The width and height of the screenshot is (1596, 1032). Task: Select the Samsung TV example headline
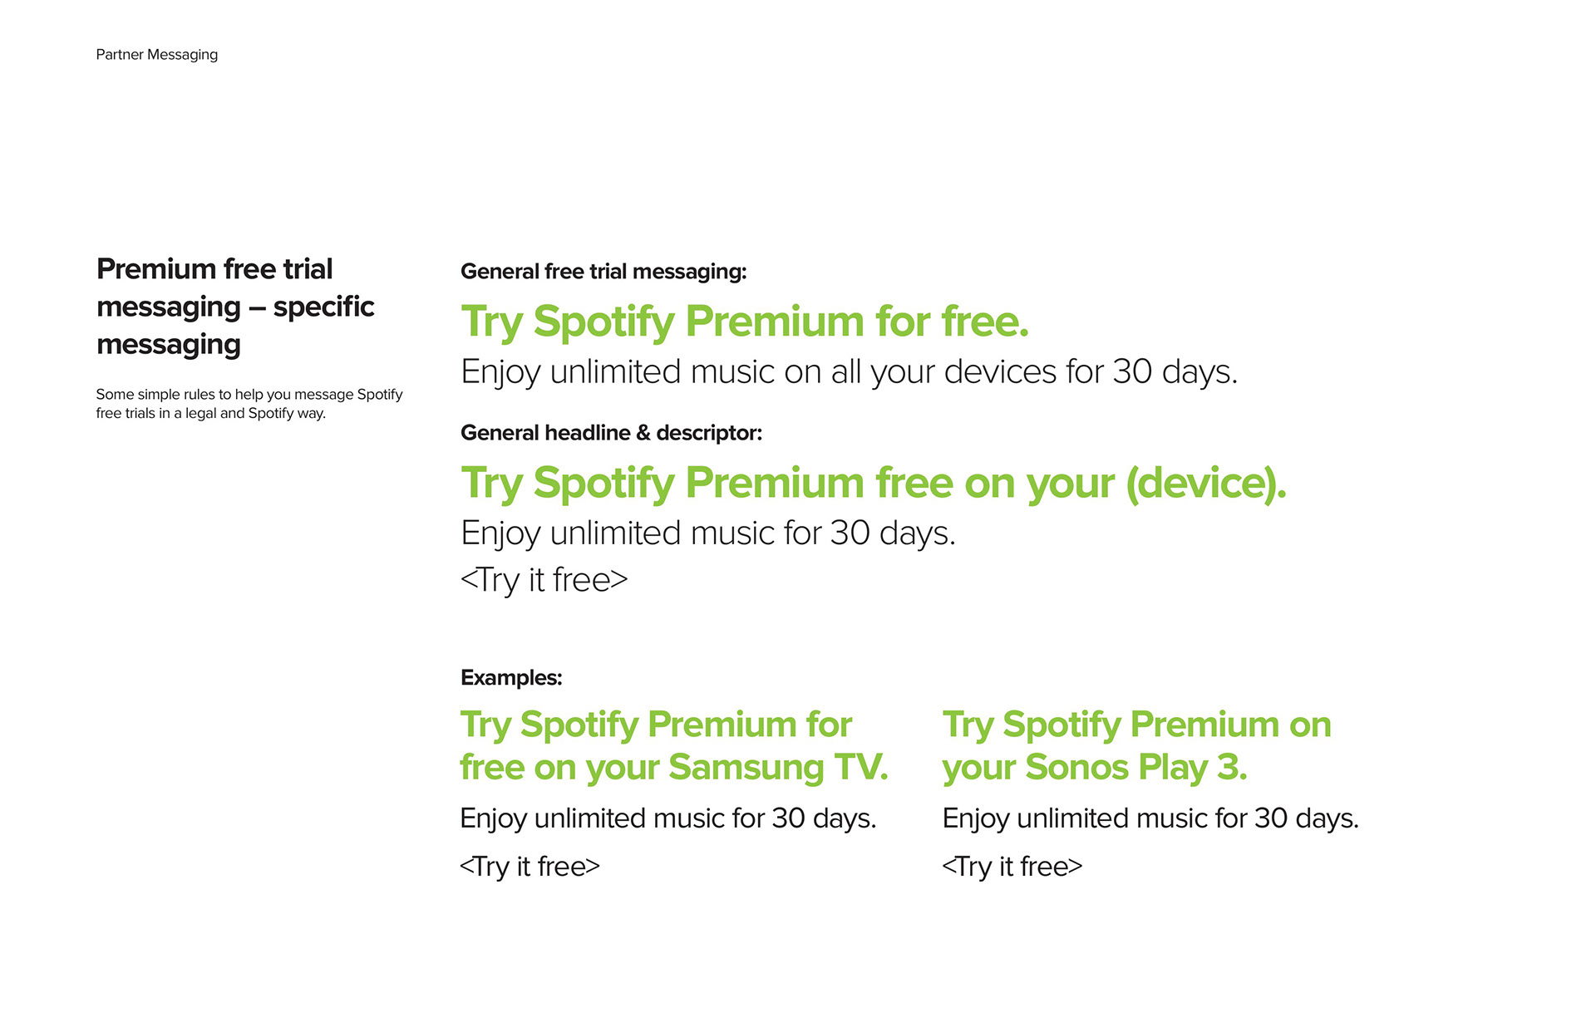(673, 746)
